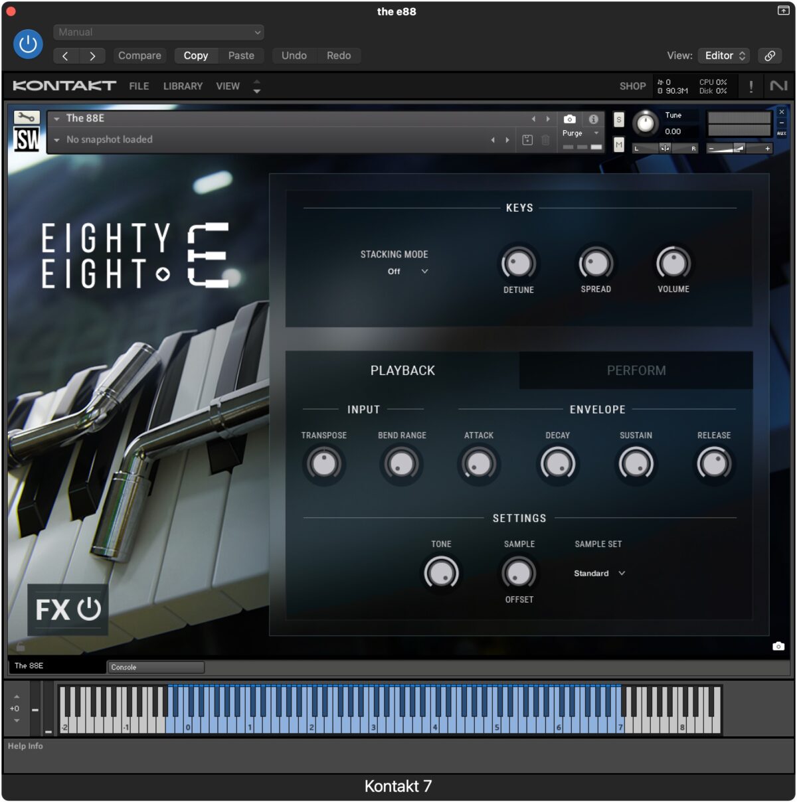The width and height of the screenshot is (797, 802).
Task: Click the Tune knob
Action: point(645,123)
